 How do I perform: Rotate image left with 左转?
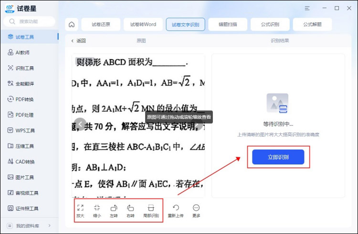(114, 211)
